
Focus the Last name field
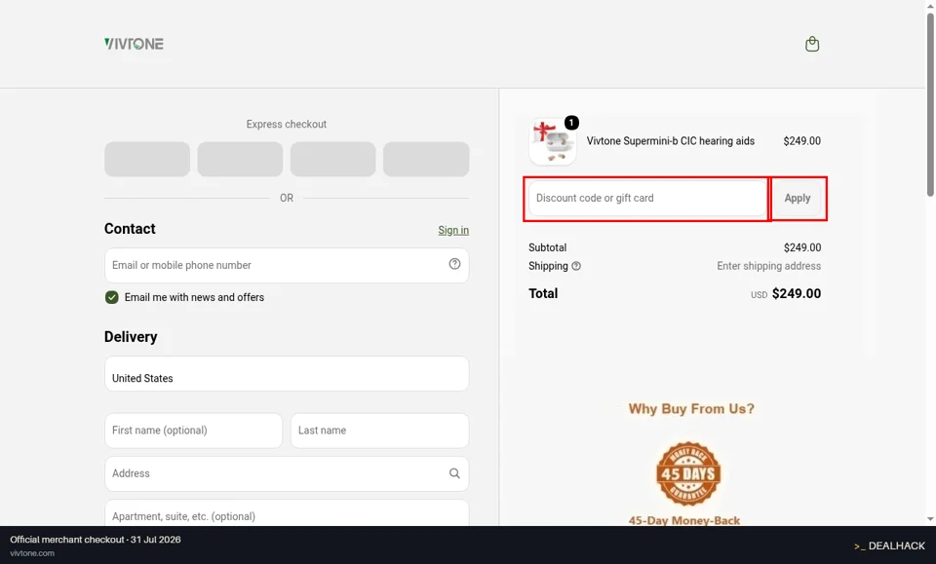[x=379, y=431]
